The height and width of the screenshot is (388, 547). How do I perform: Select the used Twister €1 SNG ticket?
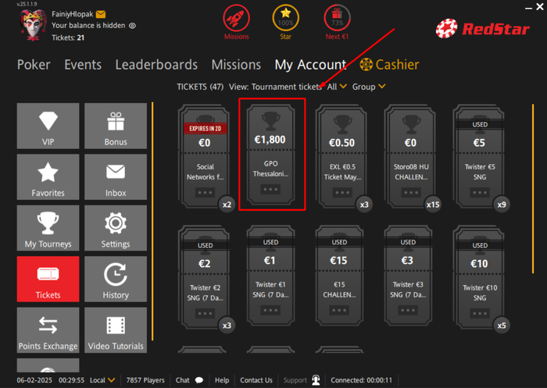(270, 275)
